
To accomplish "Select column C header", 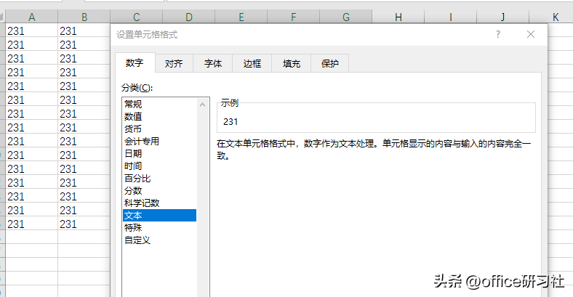I will click(136, 17).
